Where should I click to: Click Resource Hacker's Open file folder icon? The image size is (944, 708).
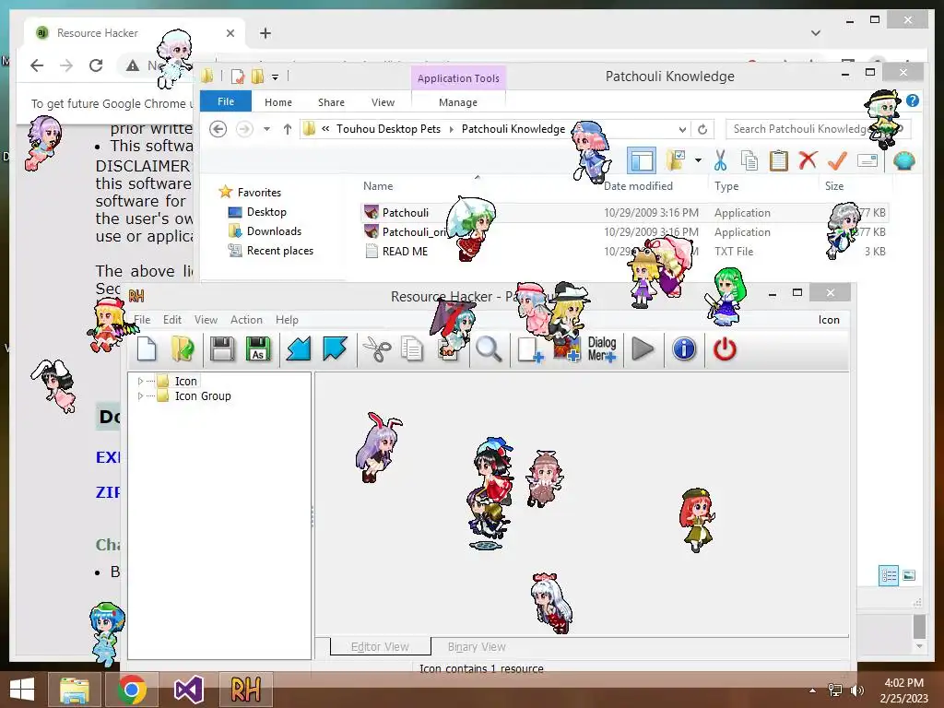click(183, 349)
